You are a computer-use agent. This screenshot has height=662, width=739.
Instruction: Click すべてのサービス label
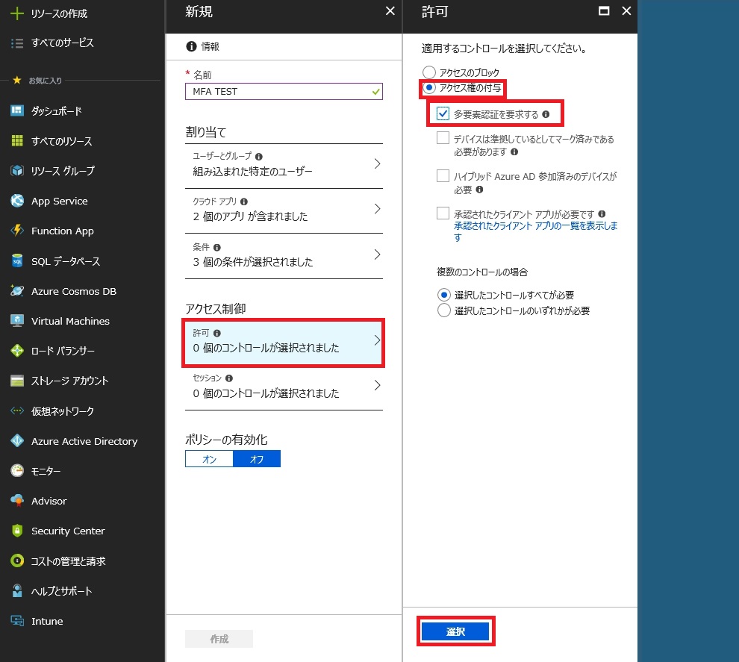tap(62, 43)
